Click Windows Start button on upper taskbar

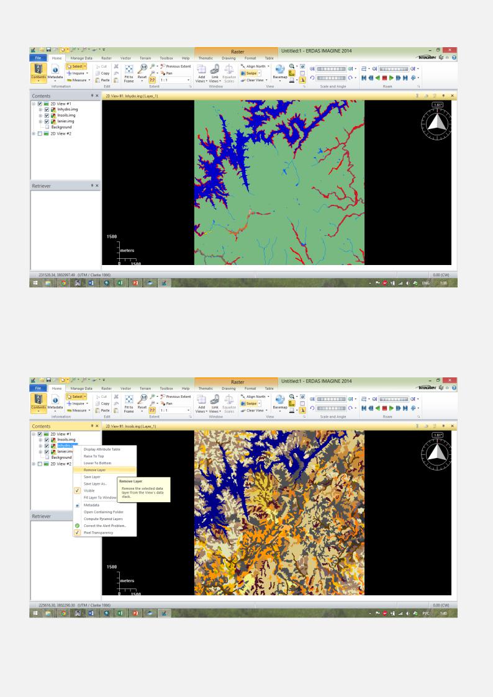click(x=35, y=283)
